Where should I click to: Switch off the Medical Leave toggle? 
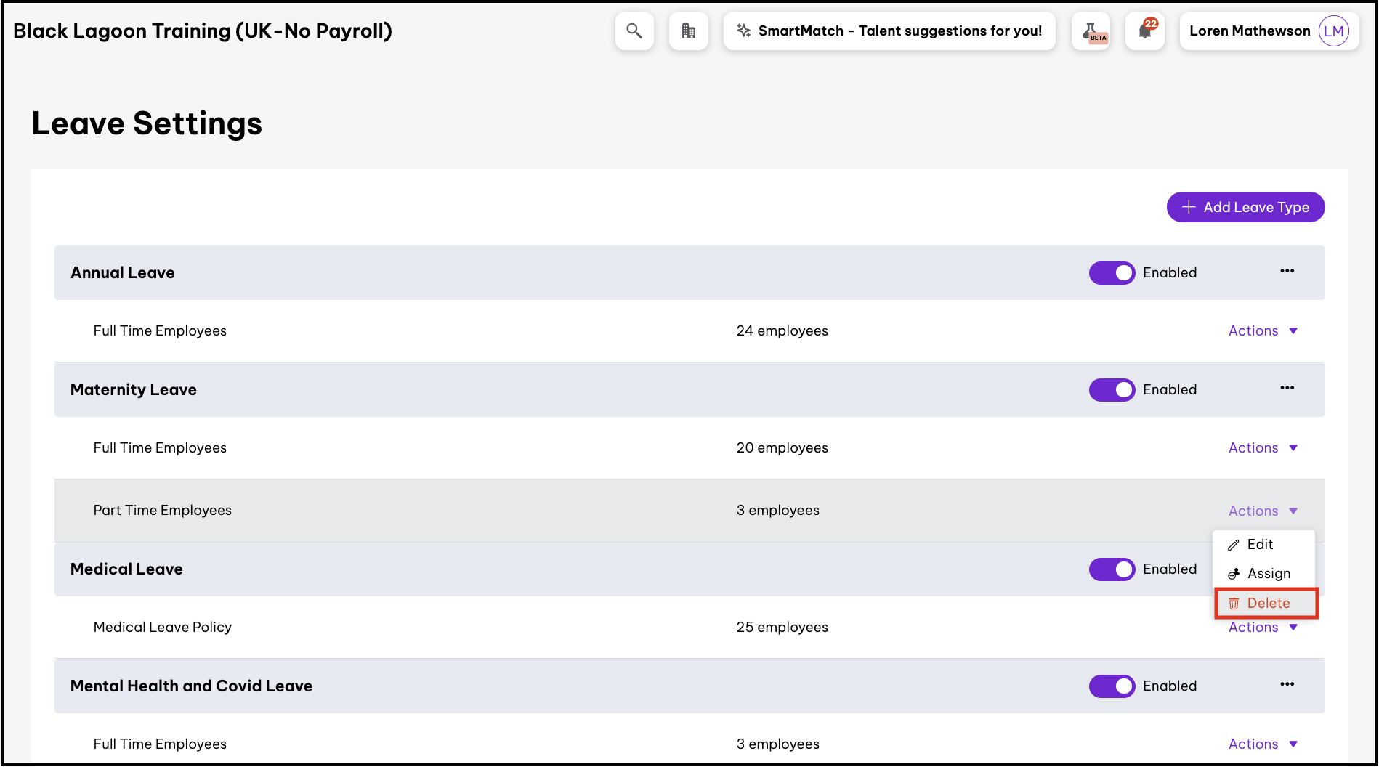click(1112, 569)
